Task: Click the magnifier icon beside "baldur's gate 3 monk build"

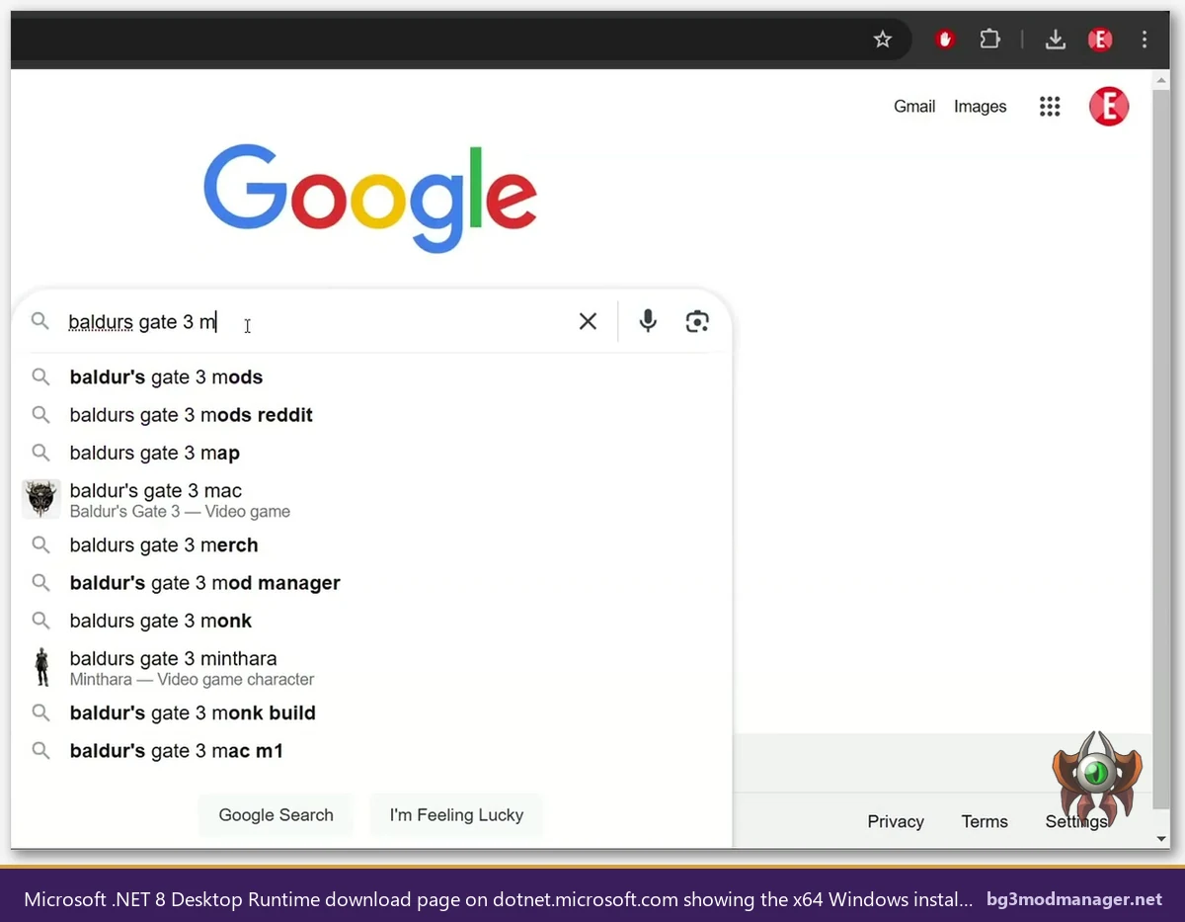Action: (40, 712)
